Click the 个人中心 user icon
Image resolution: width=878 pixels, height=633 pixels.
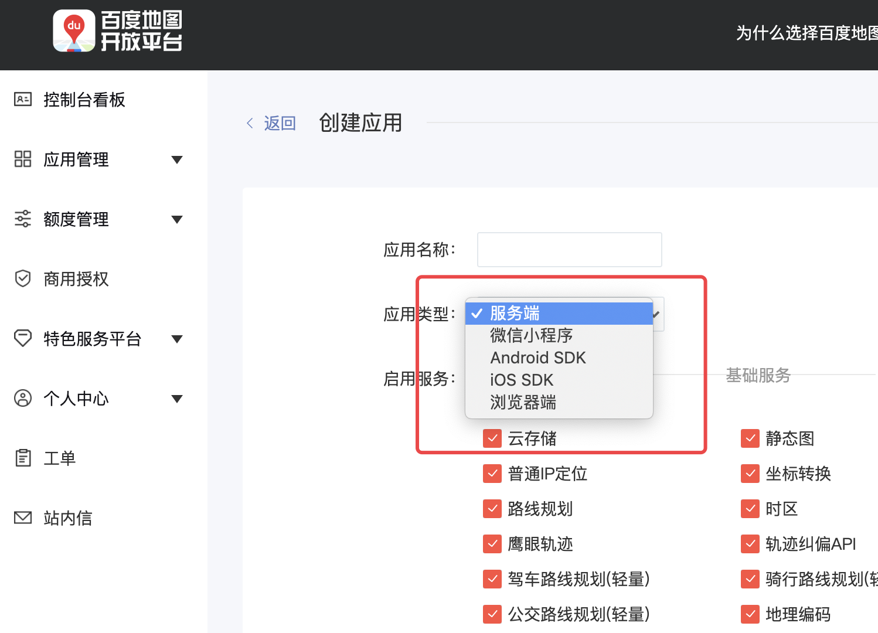click(x=23, y=398)
